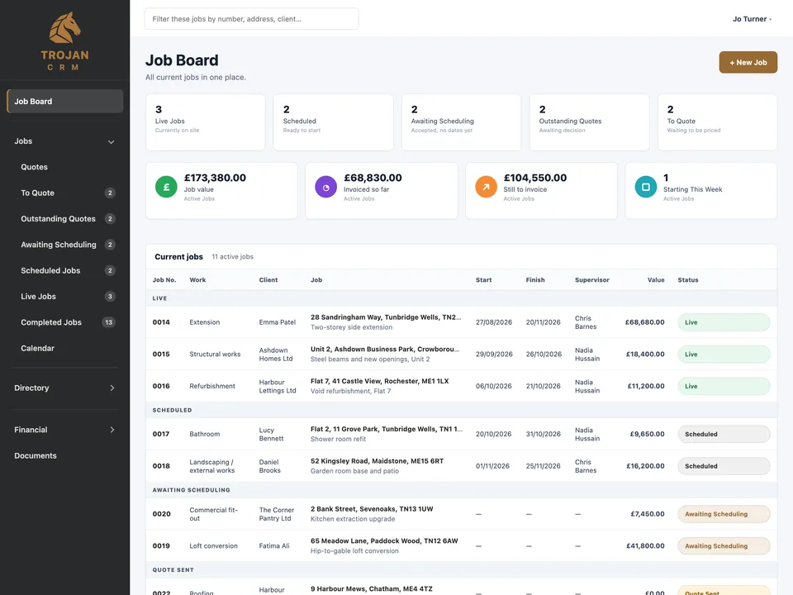The image size is (793, 595).
Task: Click the Job No. column header
Action: (164, 280)
